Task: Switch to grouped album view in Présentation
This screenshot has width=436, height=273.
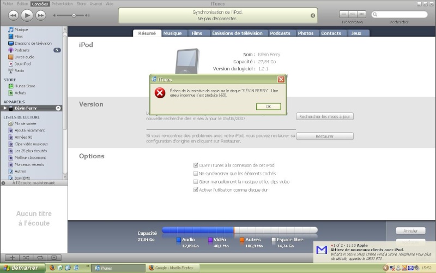Action: tap(353, 14)
